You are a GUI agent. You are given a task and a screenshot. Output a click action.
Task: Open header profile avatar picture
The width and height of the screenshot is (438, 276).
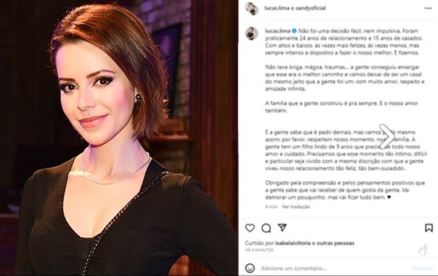tap(252, 9)
